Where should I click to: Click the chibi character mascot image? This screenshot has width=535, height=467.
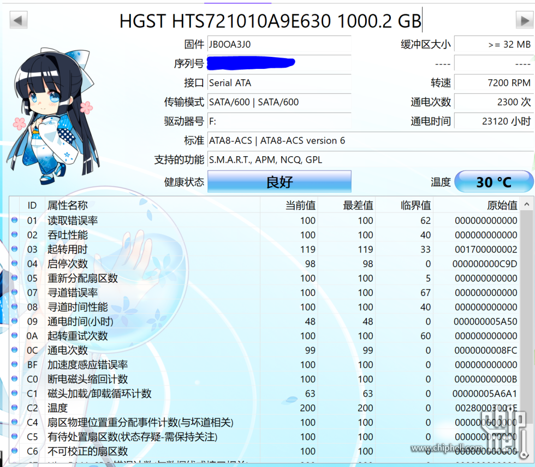53,116
